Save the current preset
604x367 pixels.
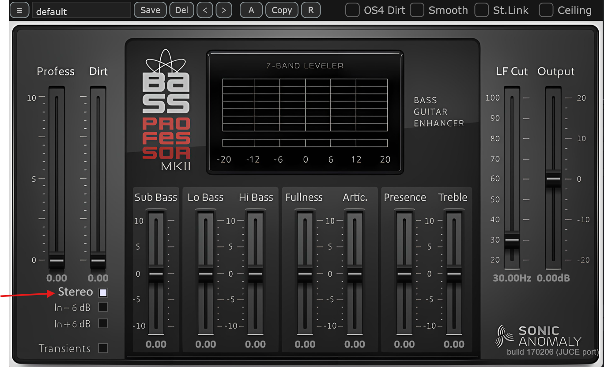pyautogui.click(x=150, y=10)
